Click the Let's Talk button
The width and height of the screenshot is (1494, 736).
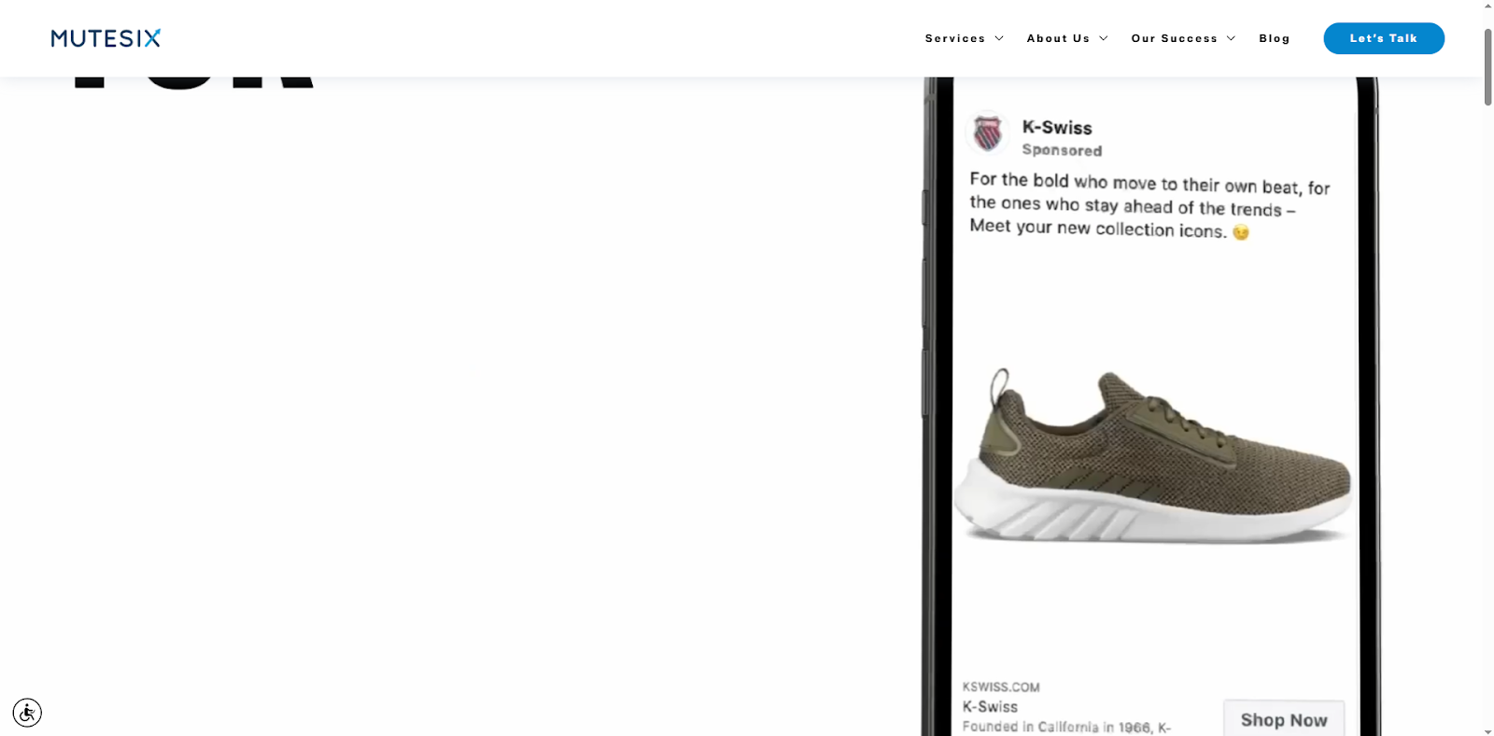pos(1384,38)
